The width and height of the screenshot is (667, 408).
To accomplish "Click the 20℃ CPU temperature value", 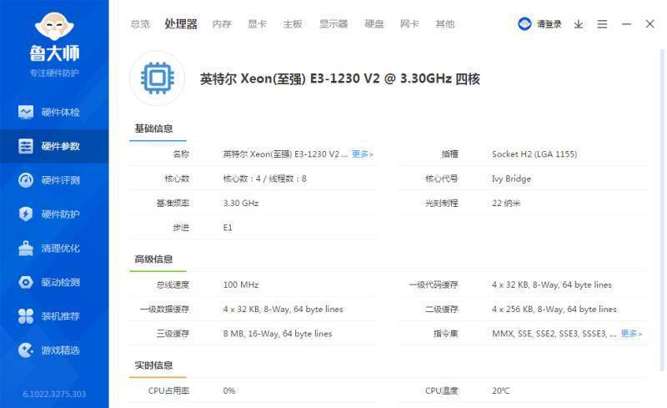I will [x=501, y=390].
